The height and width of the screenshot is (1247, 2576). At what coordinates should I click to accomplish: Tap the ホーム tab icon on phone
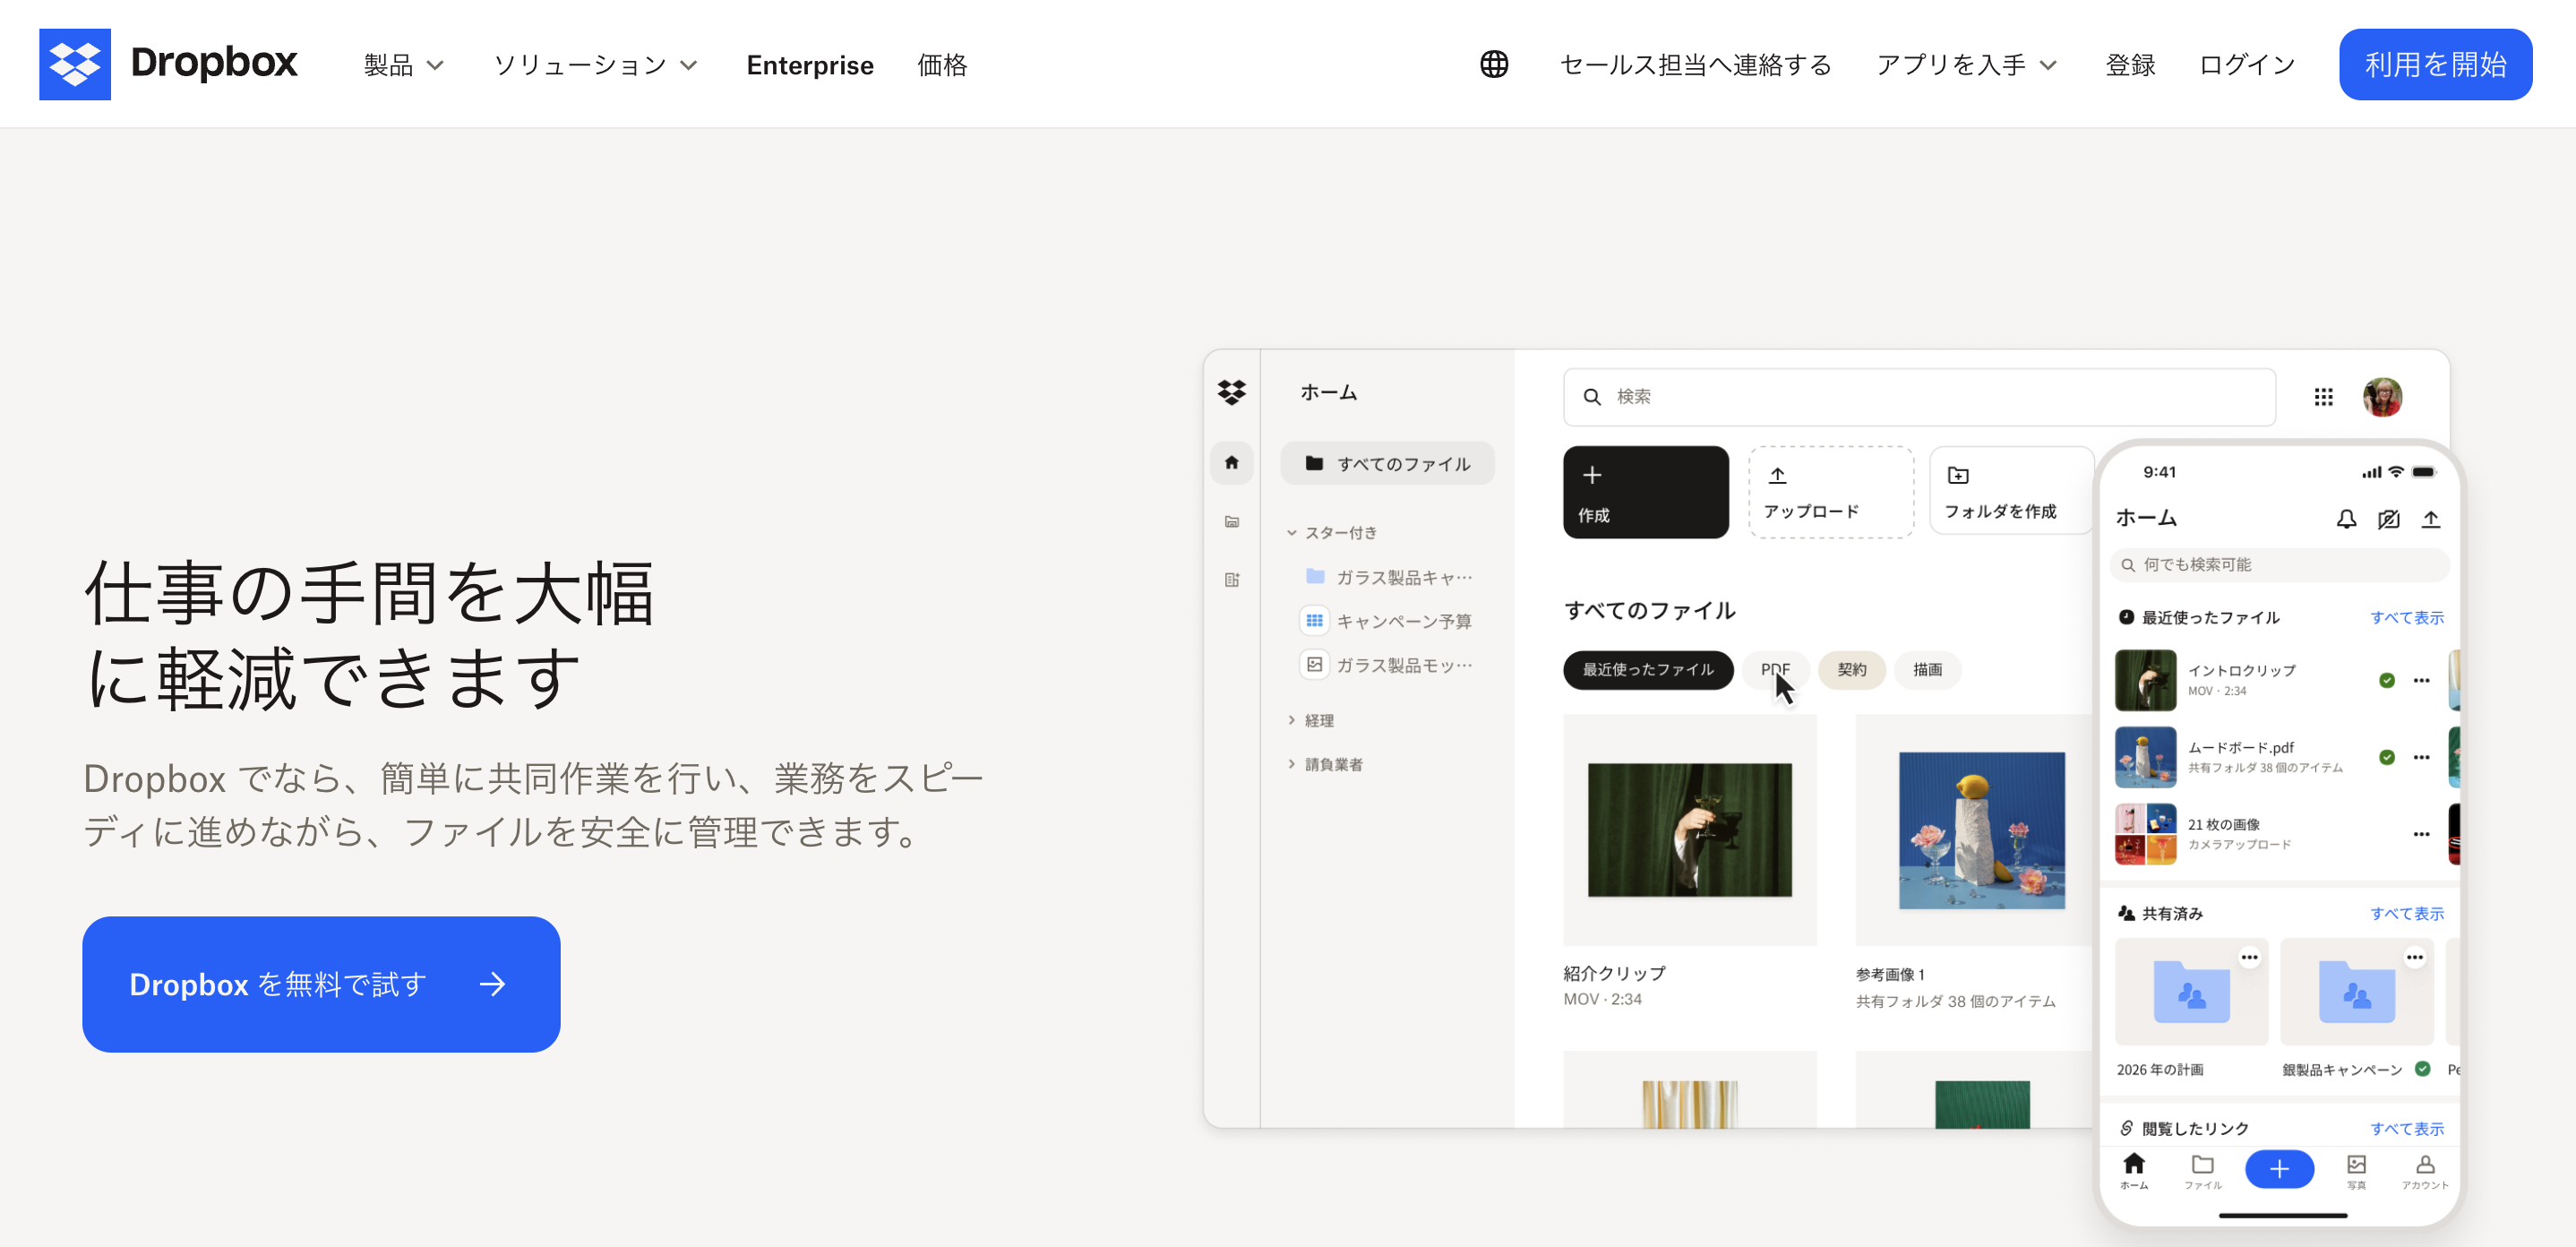[2134, 1170]
